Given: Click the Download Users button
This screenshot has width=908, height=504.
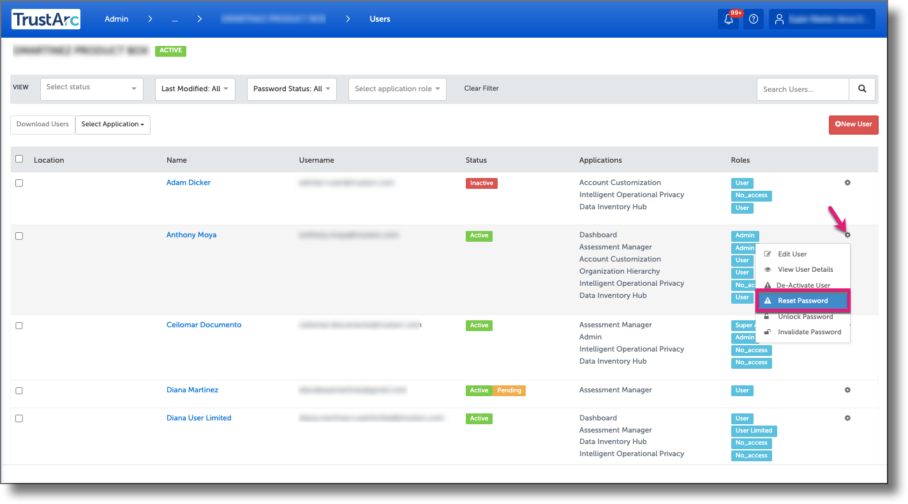Looking at the screenshot, I should click(x=43, y=124).
